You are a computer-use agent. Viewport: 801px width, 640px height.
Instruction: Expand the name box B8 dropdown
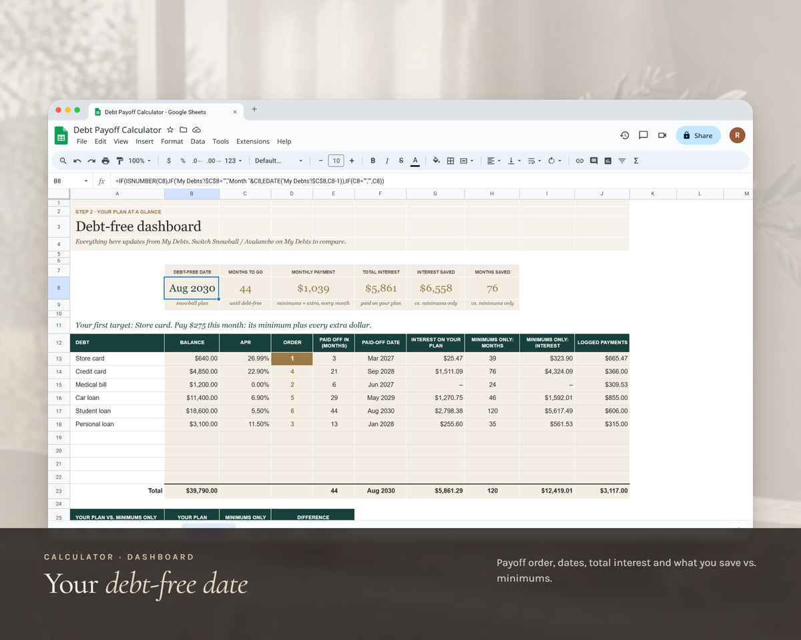(x=85, y=181)
